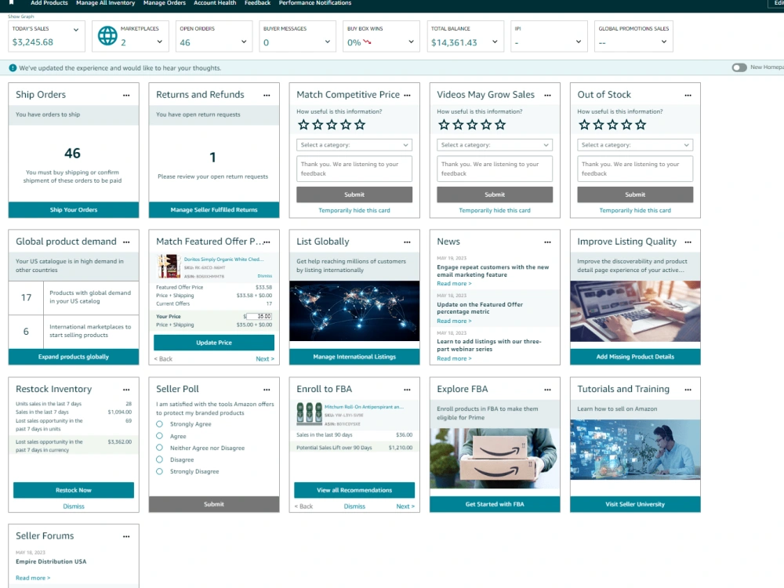This screenshot has height=588, width=784.
Task: Open the Ship Orders card options menu
Action: coord(126,95)
